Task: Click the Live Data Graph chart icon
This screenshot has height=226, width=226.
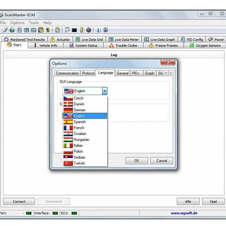Action: click(x=147, y=40)
